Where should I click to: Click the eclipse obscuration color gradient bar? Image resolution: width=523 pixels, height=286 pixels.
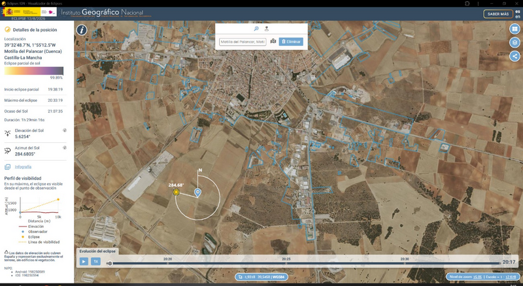(34, 71)
